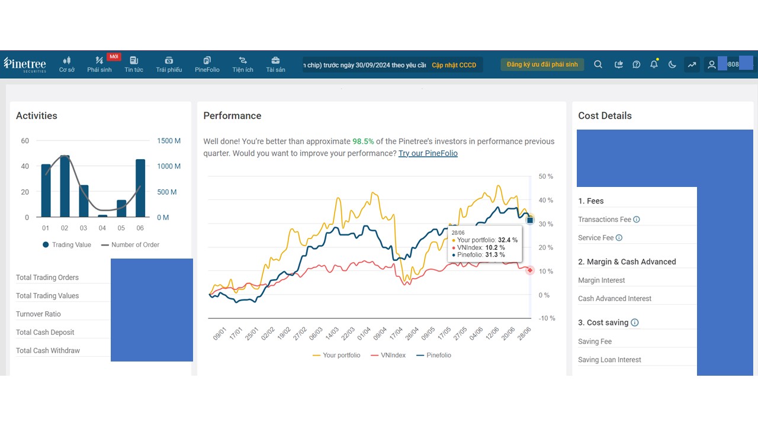The image size is (758, 426).
Task: Click the Cập nhật CCCD button
Action: tap(454, 65)
